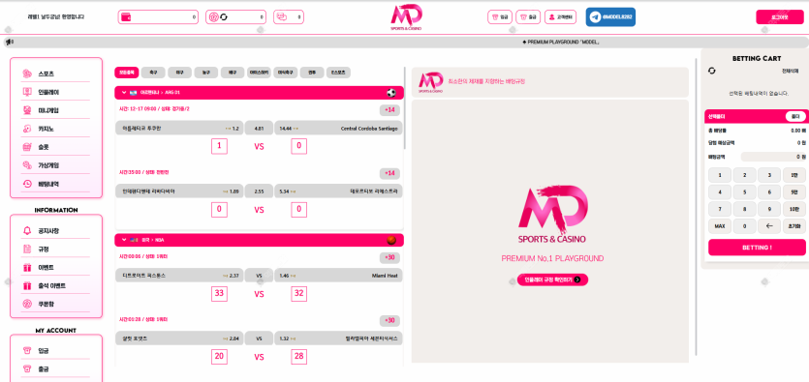Pick the Miami Heat odds 1.46

pos(338,276)
